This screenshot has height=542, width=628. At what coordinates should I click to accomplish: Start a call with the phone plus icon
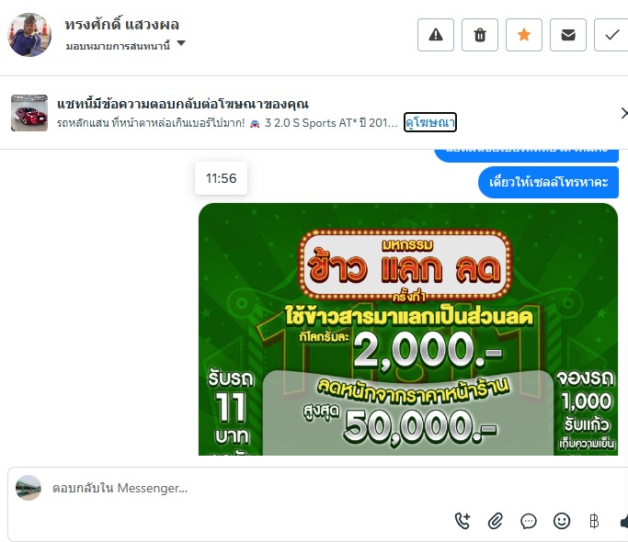click(462, 521)
